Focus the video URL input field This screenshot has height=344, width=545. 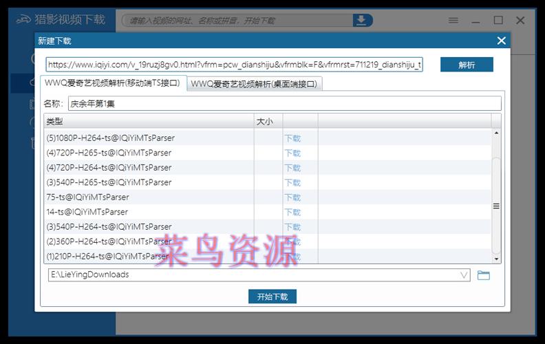[x=234, y=65]
